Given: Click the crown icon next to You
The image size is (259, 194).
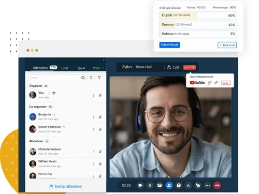Looking at the screenshot, I should pos(49,93).
